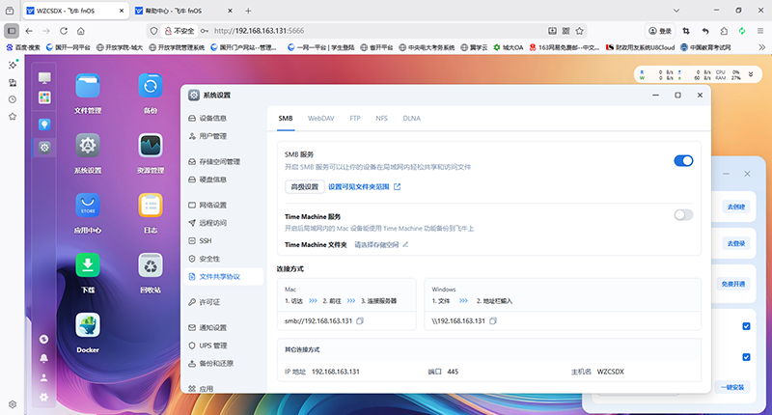The image size is (772, 415).
Task: Disable the SMB 服务 switch
Action: pos(683,161)
